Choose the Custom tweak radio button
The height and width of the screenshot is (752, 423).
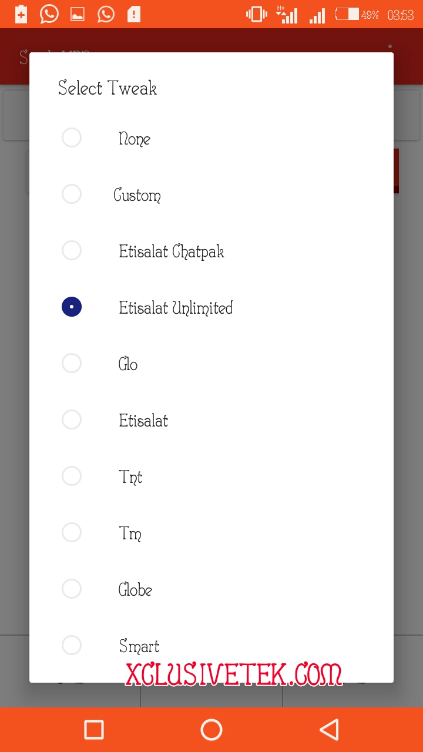72,194
